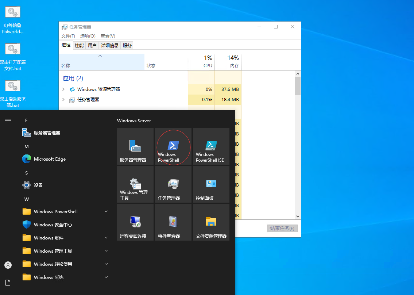
Task: Click the Windows Server tile group heading
Action: click(x=134, y=121)
